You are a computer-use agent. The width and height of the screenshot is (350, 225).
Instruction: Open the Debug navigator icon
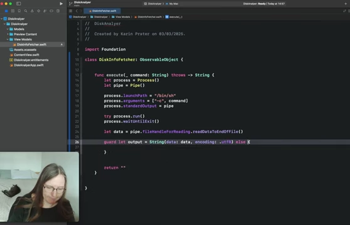pos(45,11)
